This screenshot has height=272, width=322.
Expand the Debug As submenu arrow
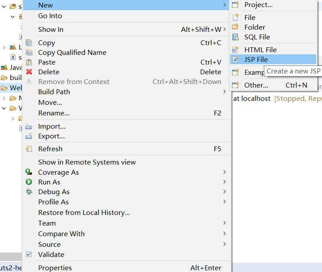click(224, 192)
